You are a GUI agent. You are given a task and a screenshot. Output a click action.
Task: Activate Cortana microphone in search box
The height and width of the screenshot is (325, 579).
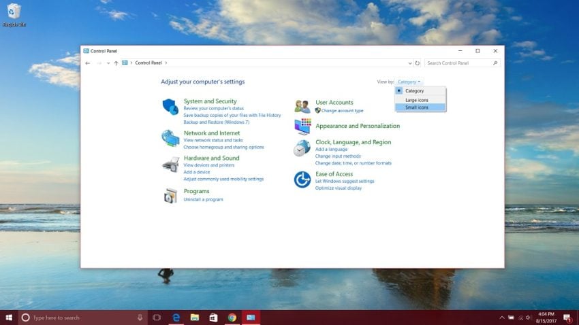pyautogui.click(x=140, y=318)
